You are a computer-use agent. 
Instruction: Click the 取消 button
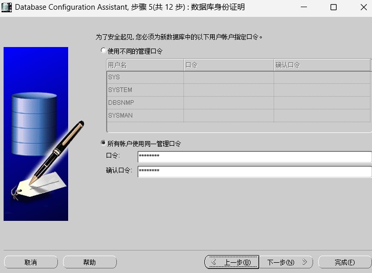31,262
